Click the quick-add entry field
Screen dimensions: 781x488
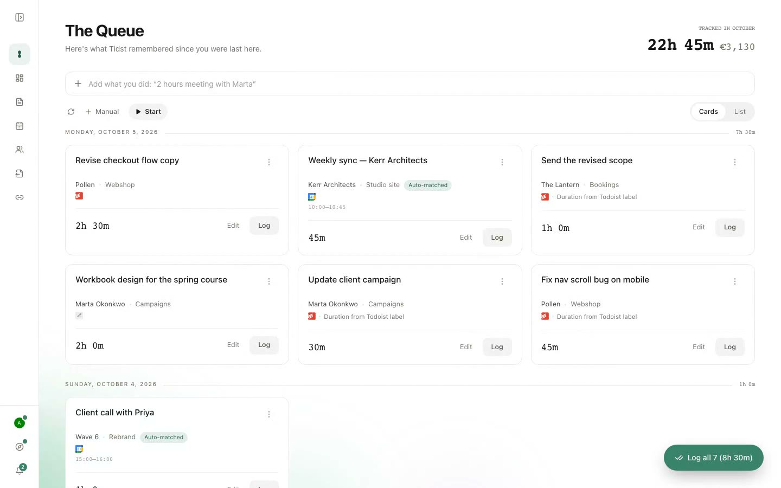(x=410, y=84)
